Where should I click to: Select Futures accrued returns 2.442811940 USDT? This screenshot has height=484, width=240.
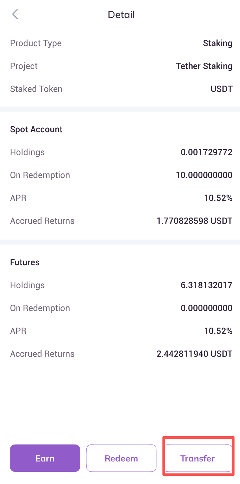click(x=194, y=354)
